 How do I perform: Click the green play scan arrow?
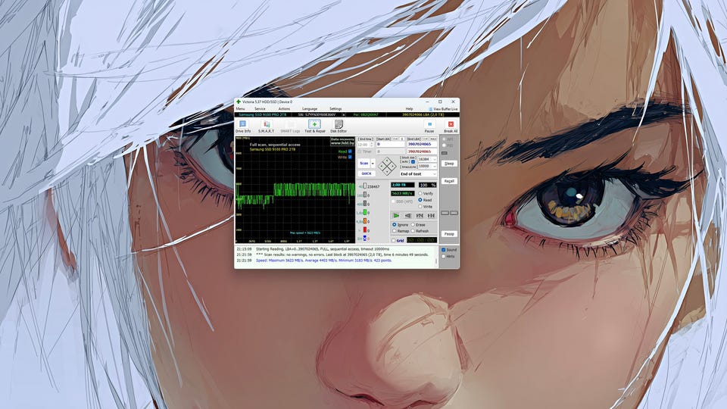pyautogui.click(x=396, y=216)
